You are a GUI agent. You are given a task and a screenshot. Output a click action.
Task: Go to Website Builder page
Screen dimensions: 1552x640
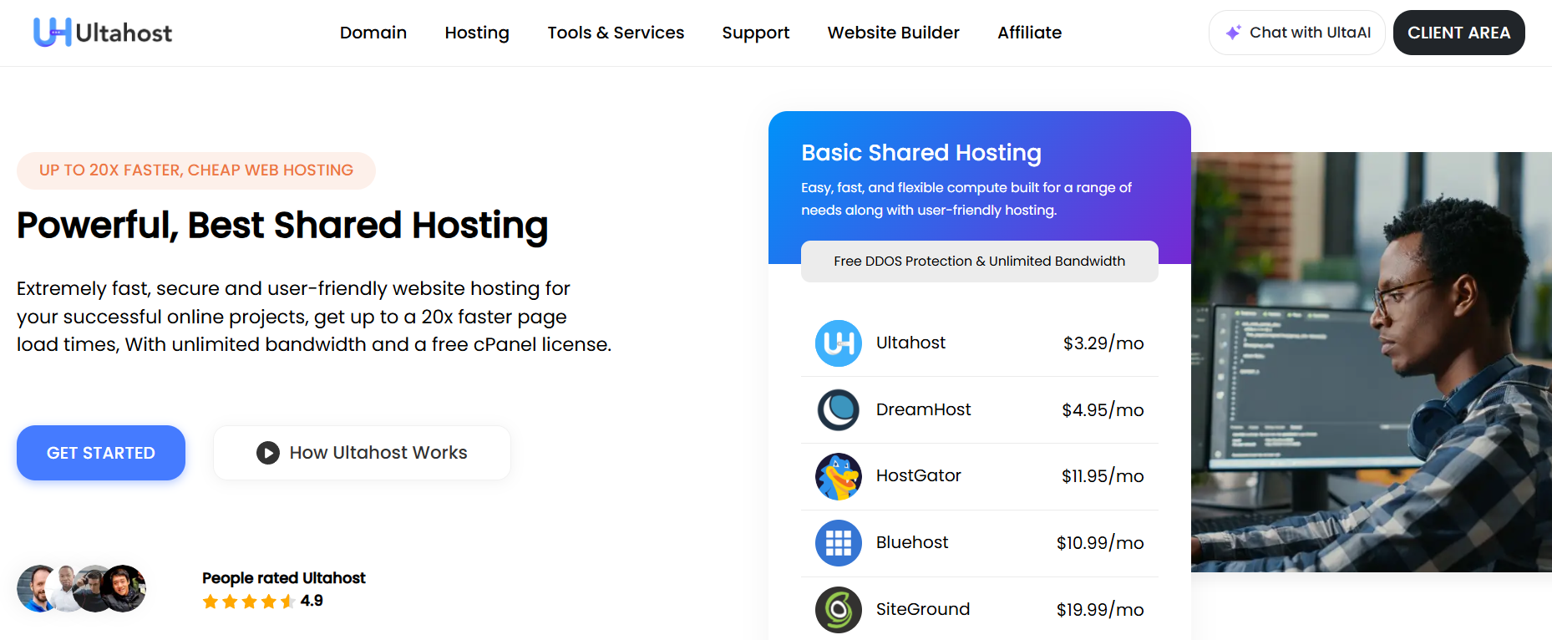[894, 33]
